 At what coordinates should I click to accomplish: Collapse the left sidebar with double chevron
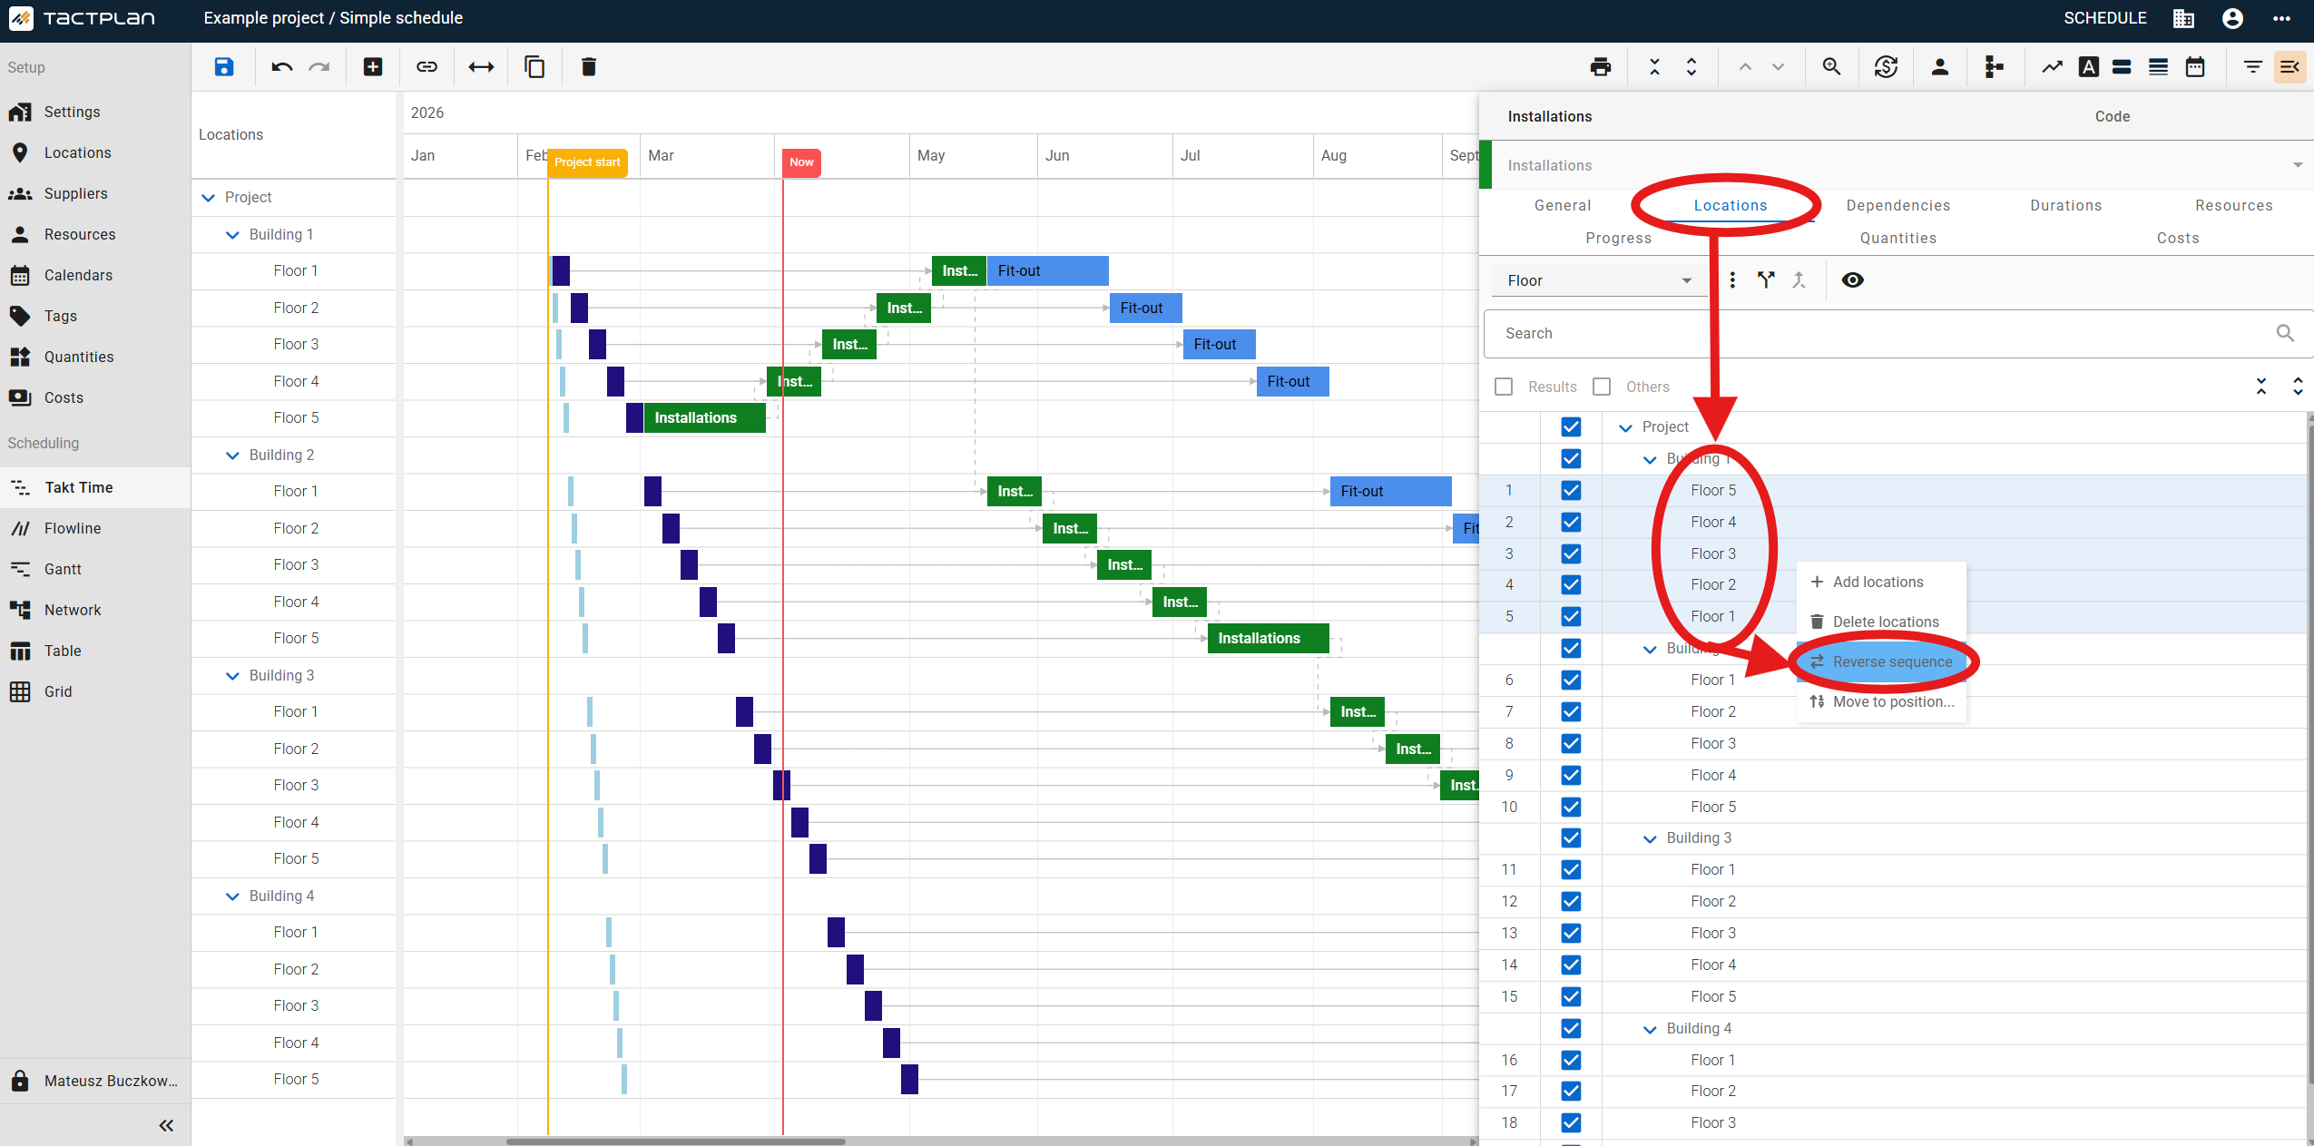coord(166,1125)
